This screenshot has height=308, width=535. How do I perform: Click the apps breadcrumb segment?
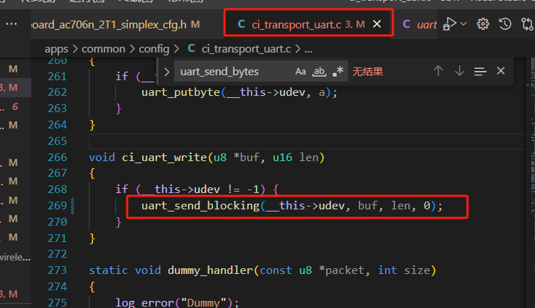[56, 49]
